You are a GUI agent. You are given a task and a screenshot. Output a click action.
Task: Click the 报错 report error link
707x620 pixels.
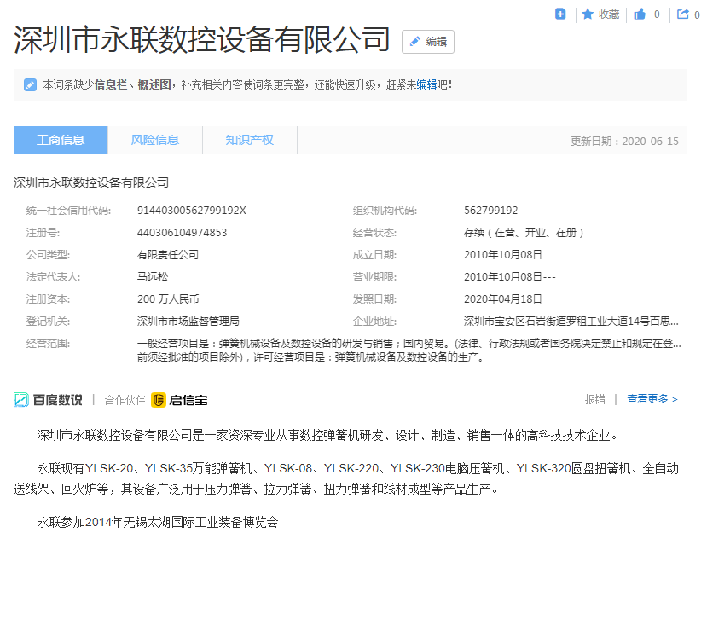594,399
